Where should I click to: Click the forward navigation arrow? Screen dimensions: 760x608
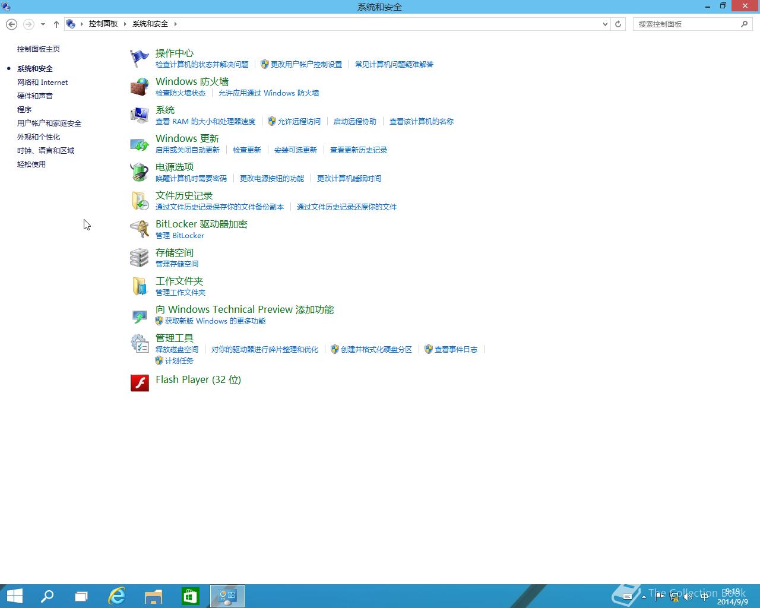pyautogui.click(x=28, y=24)
